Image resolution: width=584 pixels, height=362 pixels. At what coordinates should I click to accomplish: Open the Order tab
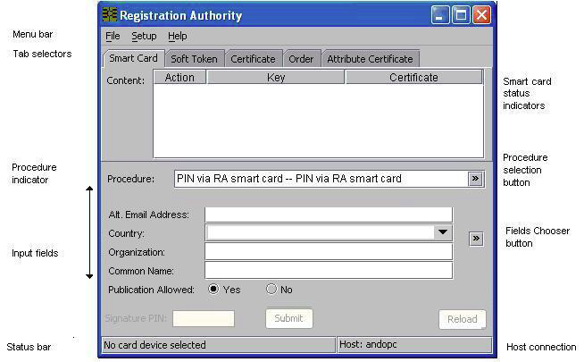[301, 59]
